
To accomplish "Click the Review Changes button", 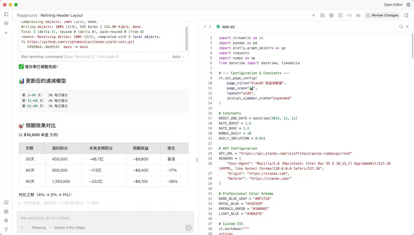I will point(382,15).
